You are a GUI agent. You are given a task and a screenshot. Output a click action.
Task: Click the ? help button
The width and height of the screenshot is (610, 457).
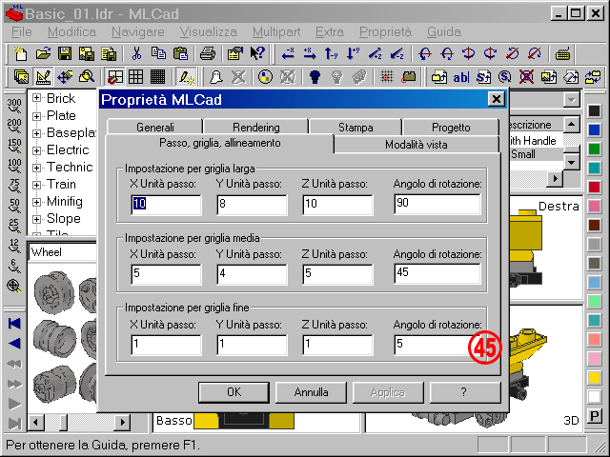[465, 392]
